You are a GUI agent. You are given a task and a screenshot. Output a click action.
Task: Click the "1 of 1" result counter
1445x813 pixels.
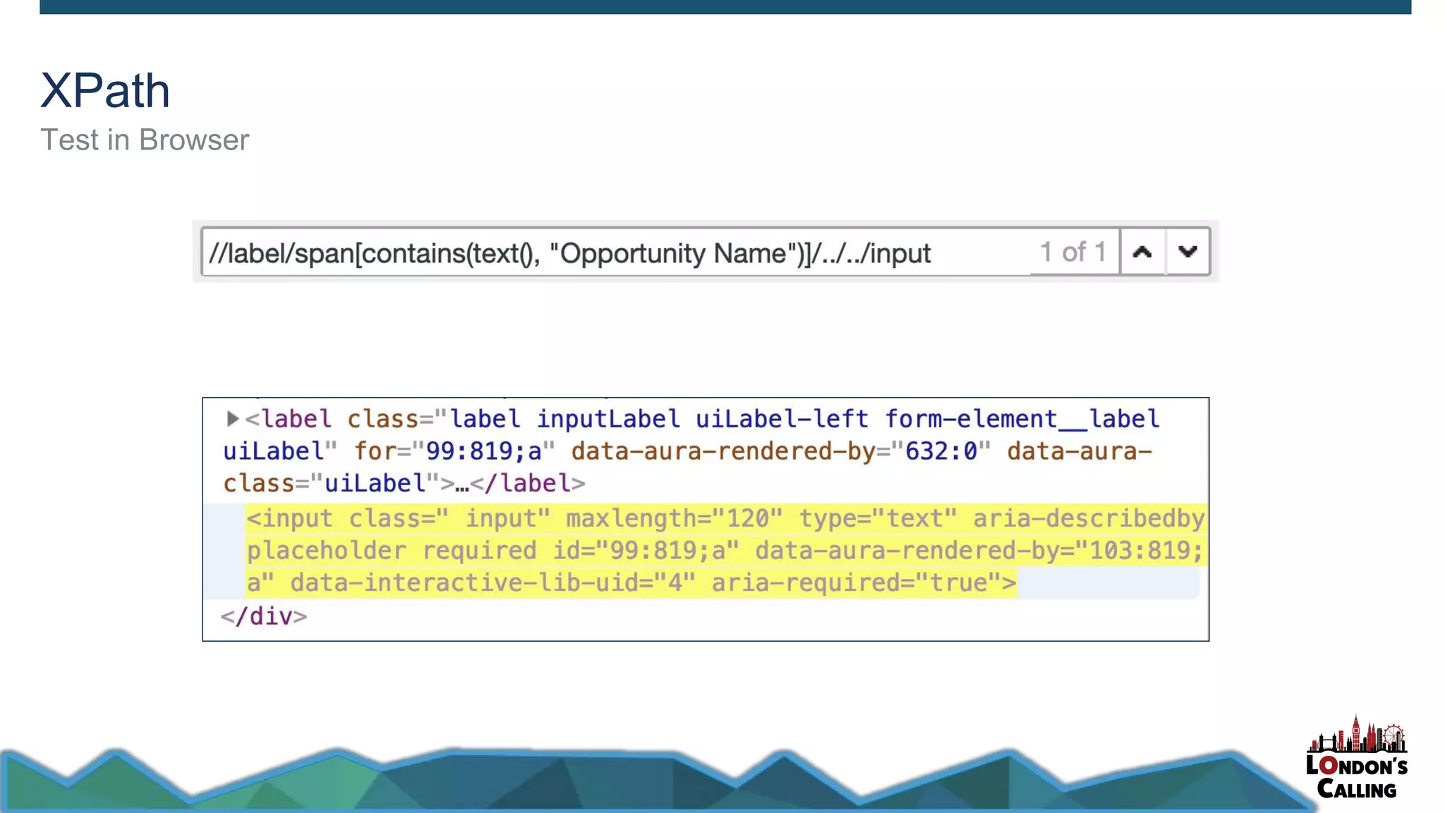(x=1072, y=252)
